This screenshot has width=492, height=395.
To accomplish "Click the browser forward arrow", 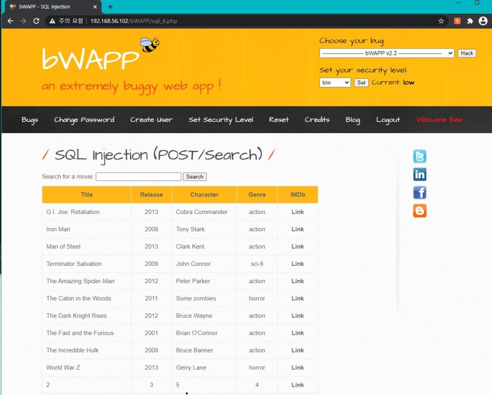I will point(23,21).
